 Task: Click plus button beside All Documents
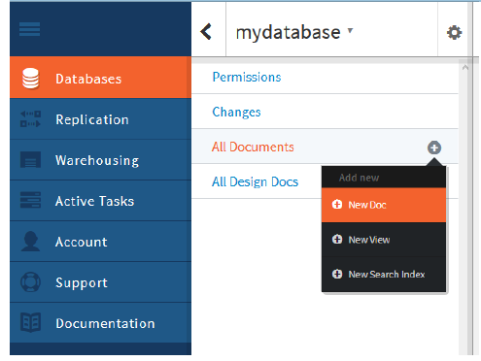point(434,148)
